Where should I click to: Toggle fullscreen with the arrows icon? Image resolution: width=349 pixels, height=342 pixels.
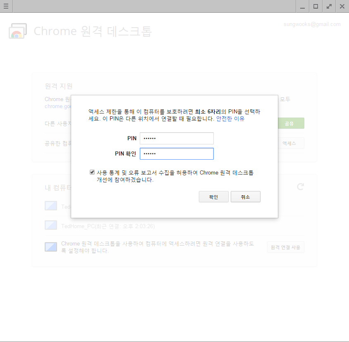click(329, 6)
